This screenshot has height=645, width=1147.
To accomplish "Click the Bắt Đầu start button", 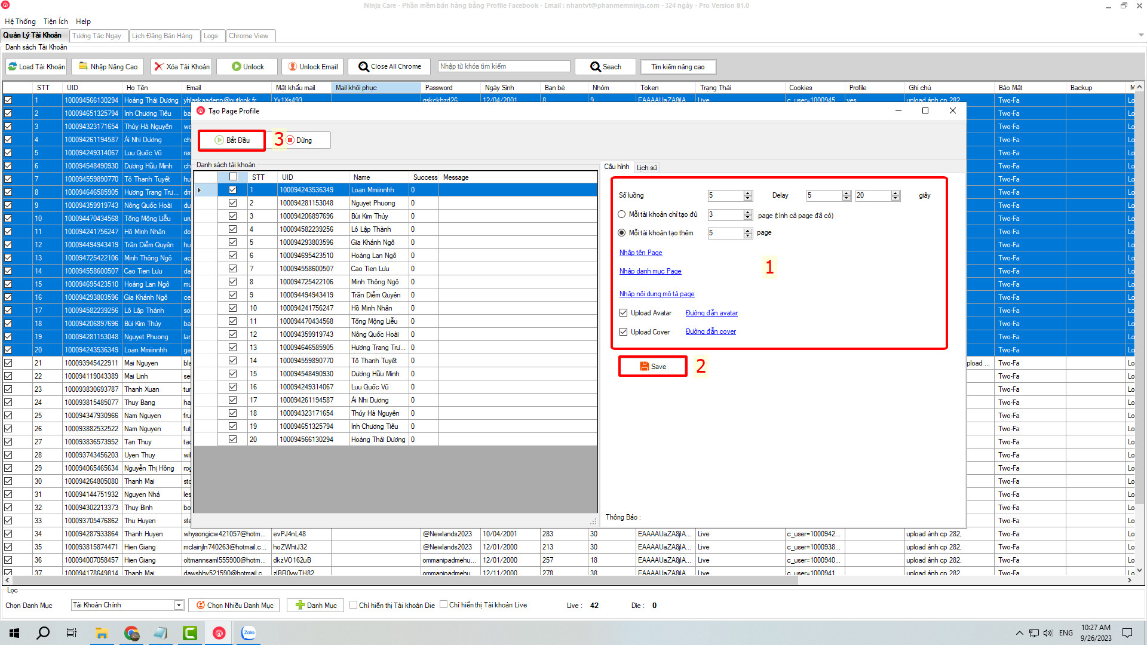I will (232, 139).
